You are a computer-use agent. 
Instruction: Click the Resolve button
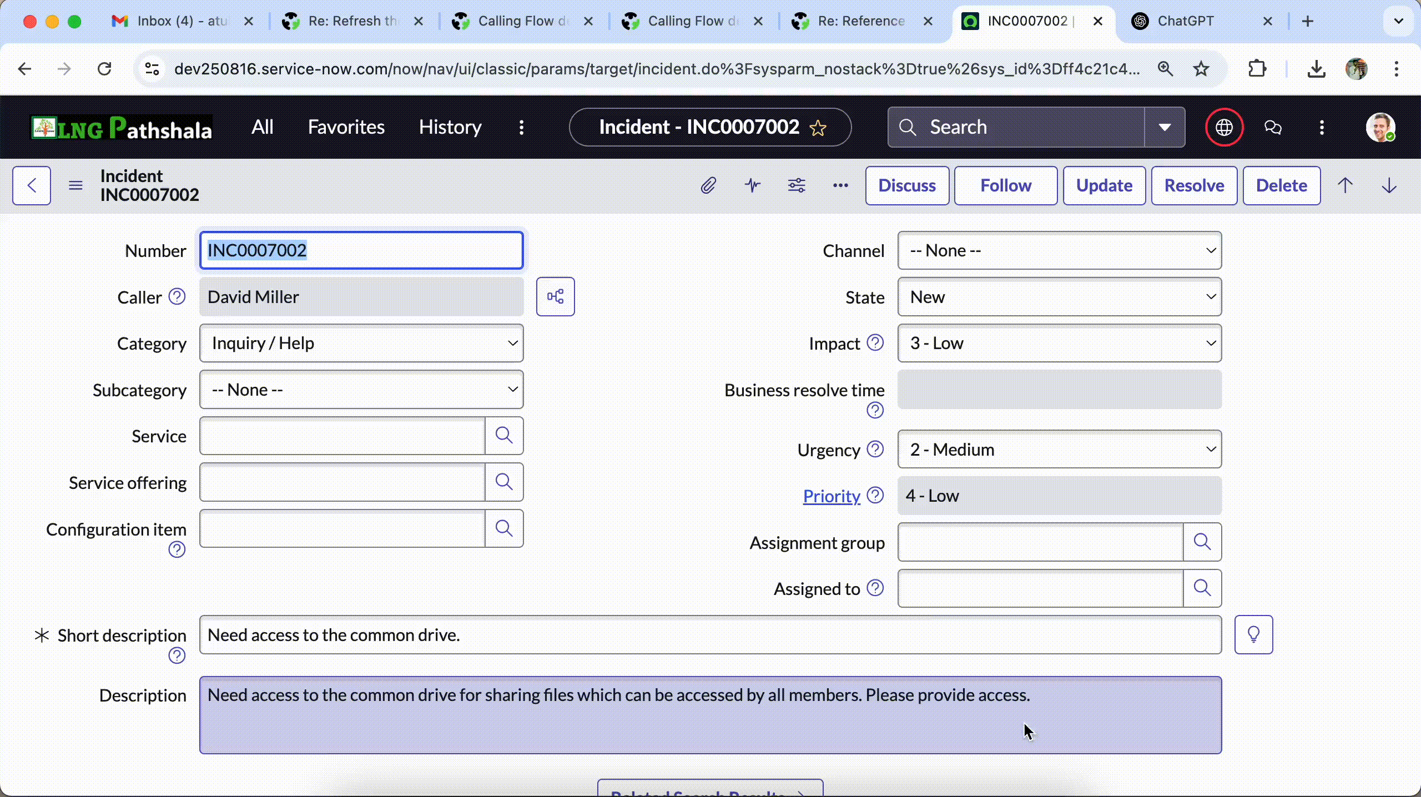(x=1194, y=185)
